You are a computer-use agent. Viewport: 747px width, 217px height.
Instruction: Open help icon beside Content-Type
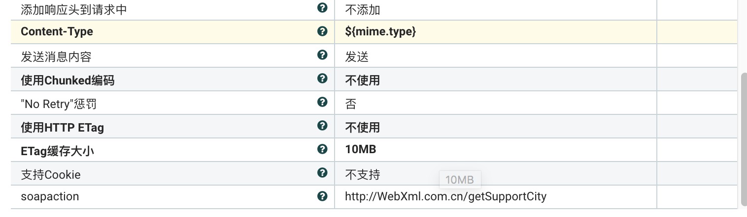tap(322, 31)
